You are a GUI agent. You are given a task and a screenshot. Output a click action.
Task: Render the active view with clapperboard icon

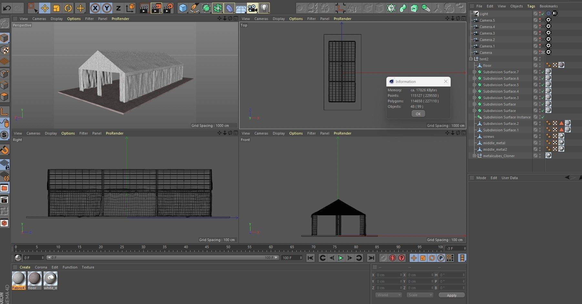click(x=144, y=8)
